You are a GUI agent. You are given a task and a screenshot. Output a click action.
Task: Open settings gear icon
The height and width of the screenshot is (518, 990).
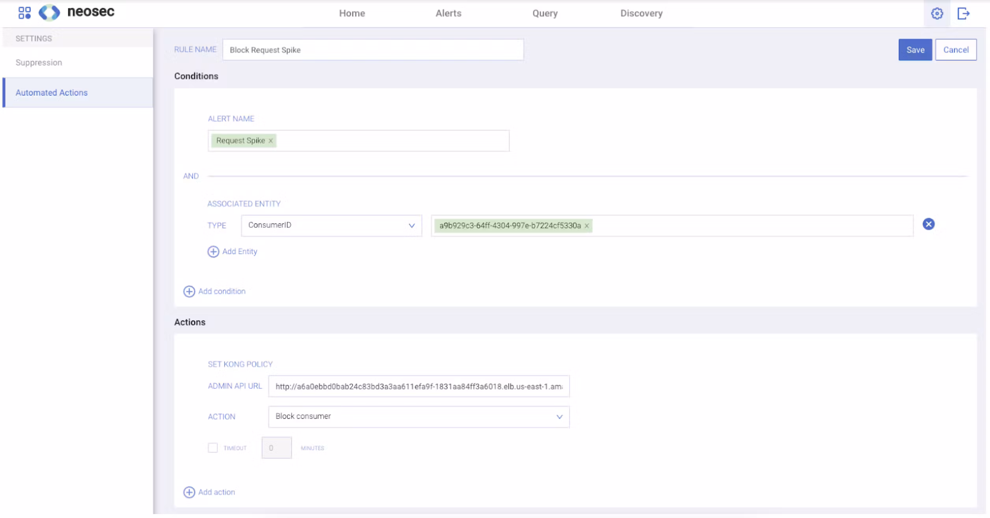(x=937, y=13)
